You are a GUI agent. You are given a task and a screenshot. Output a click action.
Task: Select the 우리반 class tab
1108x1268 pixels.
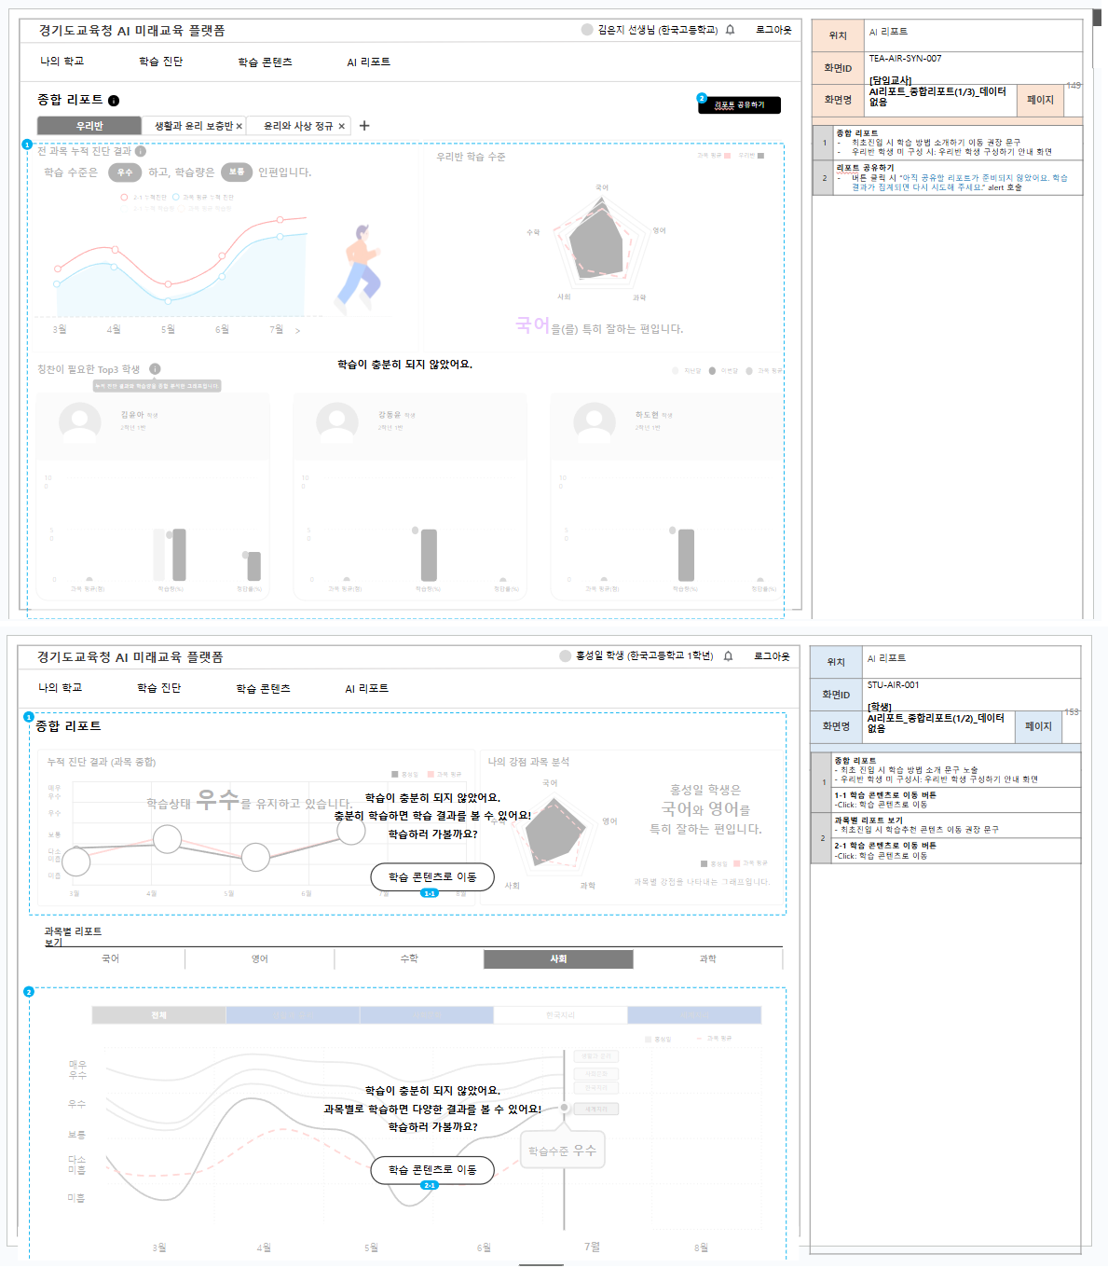[89, 126]
